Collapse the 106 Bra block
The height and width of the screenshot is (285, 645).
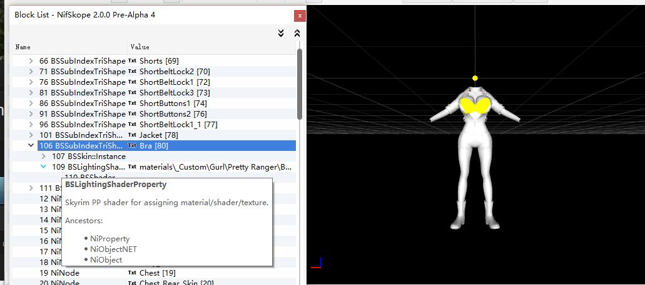(31, 145)
